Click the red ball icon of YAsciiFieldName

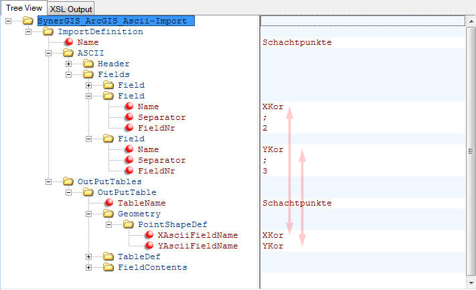click(x=149, y=245)
